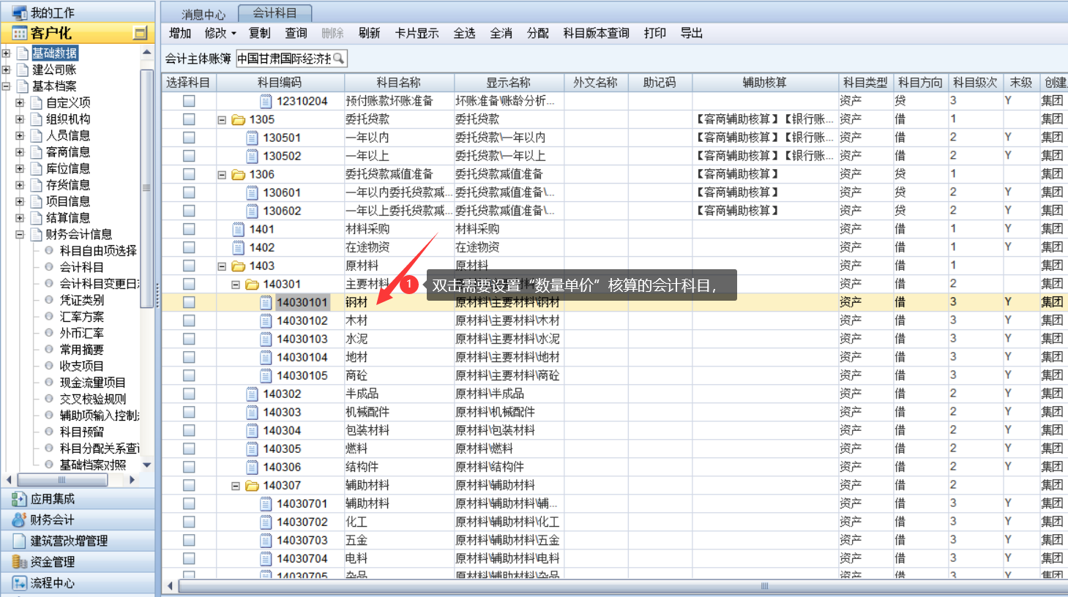1068x597 pixels.
Task: Click the 我的工作 panel icon
Action: point(19,12)
